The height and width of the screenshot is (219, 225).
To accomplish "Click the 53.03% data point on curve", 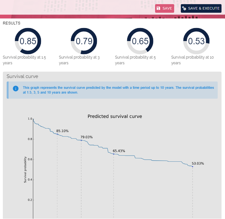I will tap(193, 166).
